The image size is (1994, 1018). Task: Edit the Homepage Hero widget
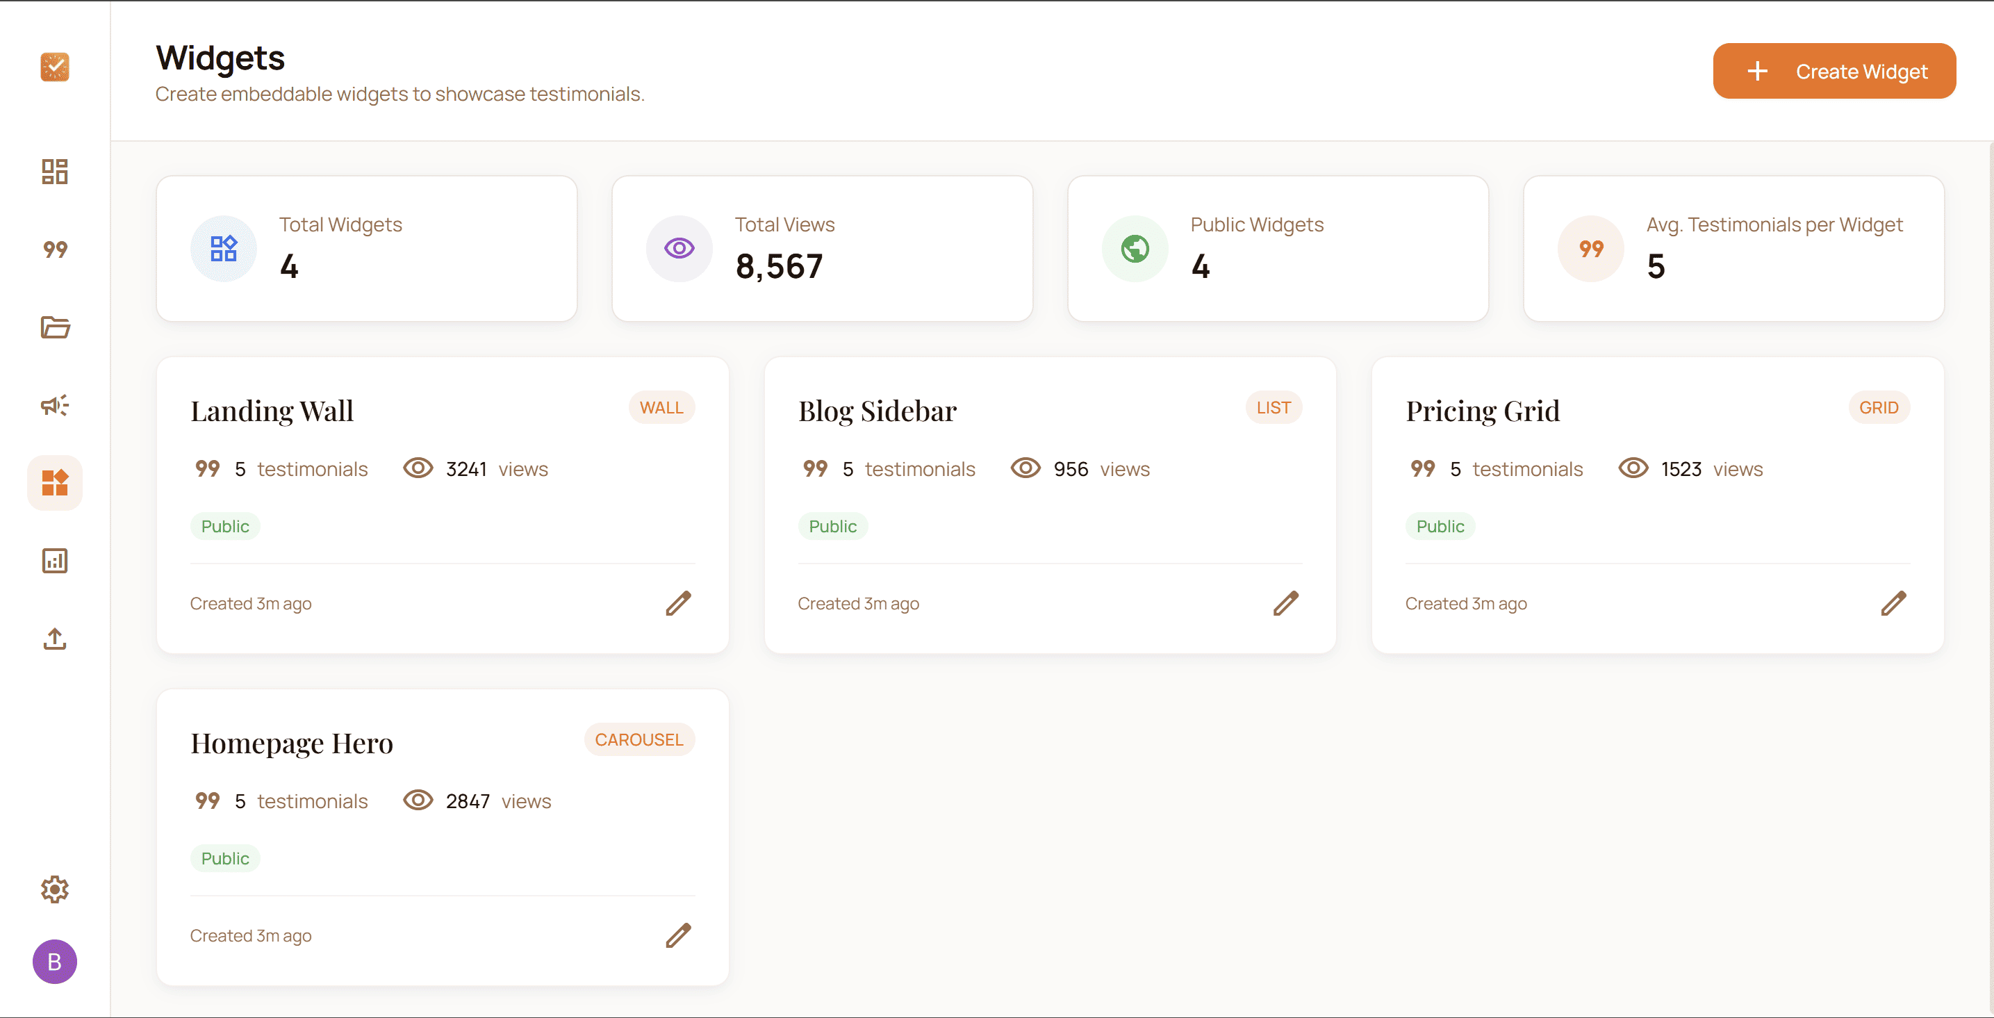678,935
